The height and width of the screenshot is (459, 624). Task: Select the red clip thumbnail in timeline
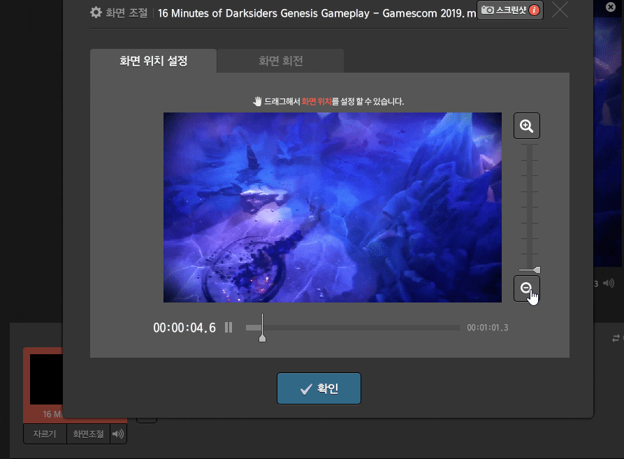point(43,385)
